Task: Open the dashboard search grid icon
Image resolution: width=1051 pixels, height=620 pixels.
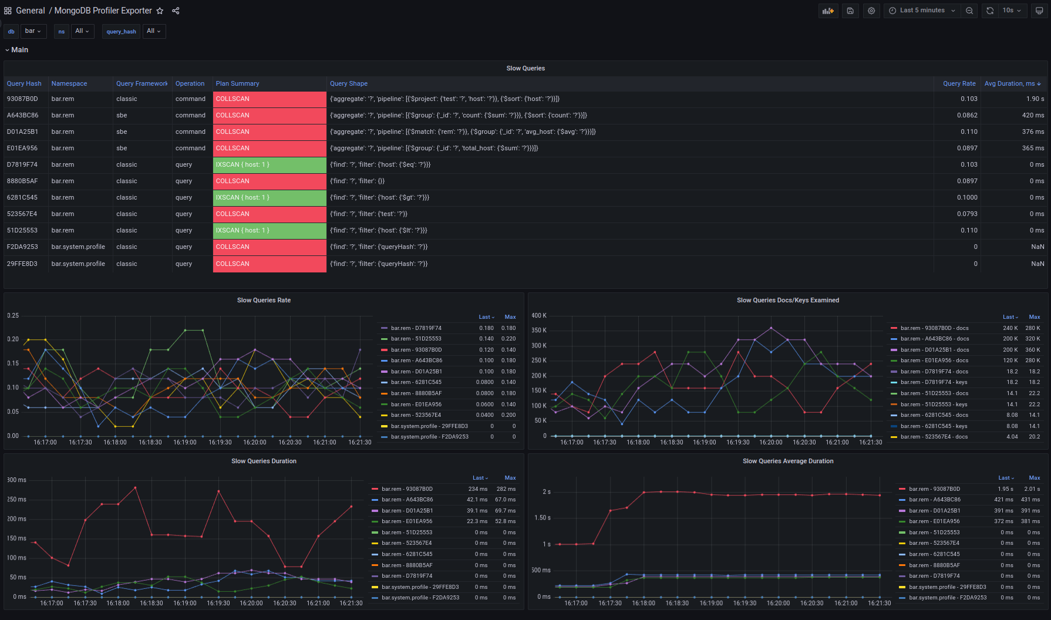Action: pyautogui.click(x=8, y=11)
